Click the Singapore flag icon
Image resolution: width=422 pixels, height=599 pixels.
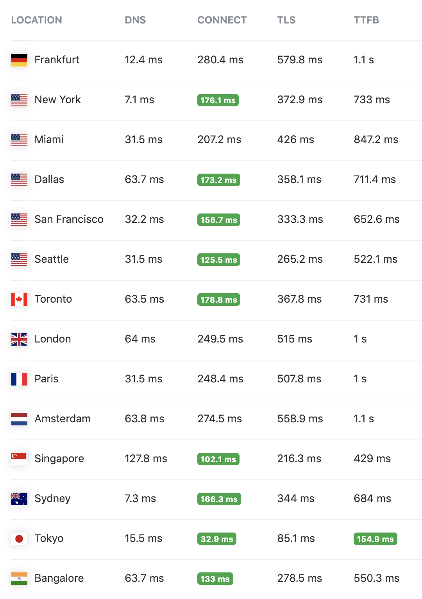click(19, 459)
